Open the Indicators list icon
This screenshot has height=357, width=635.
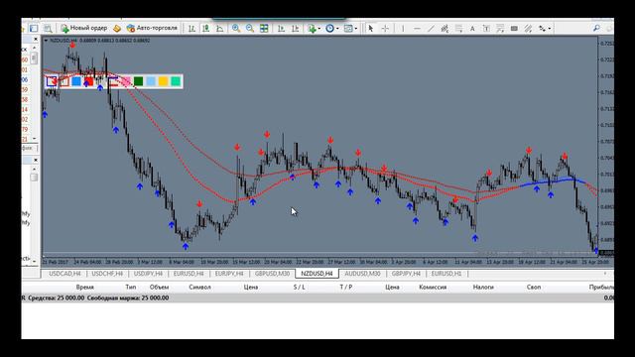coord(312,29)
